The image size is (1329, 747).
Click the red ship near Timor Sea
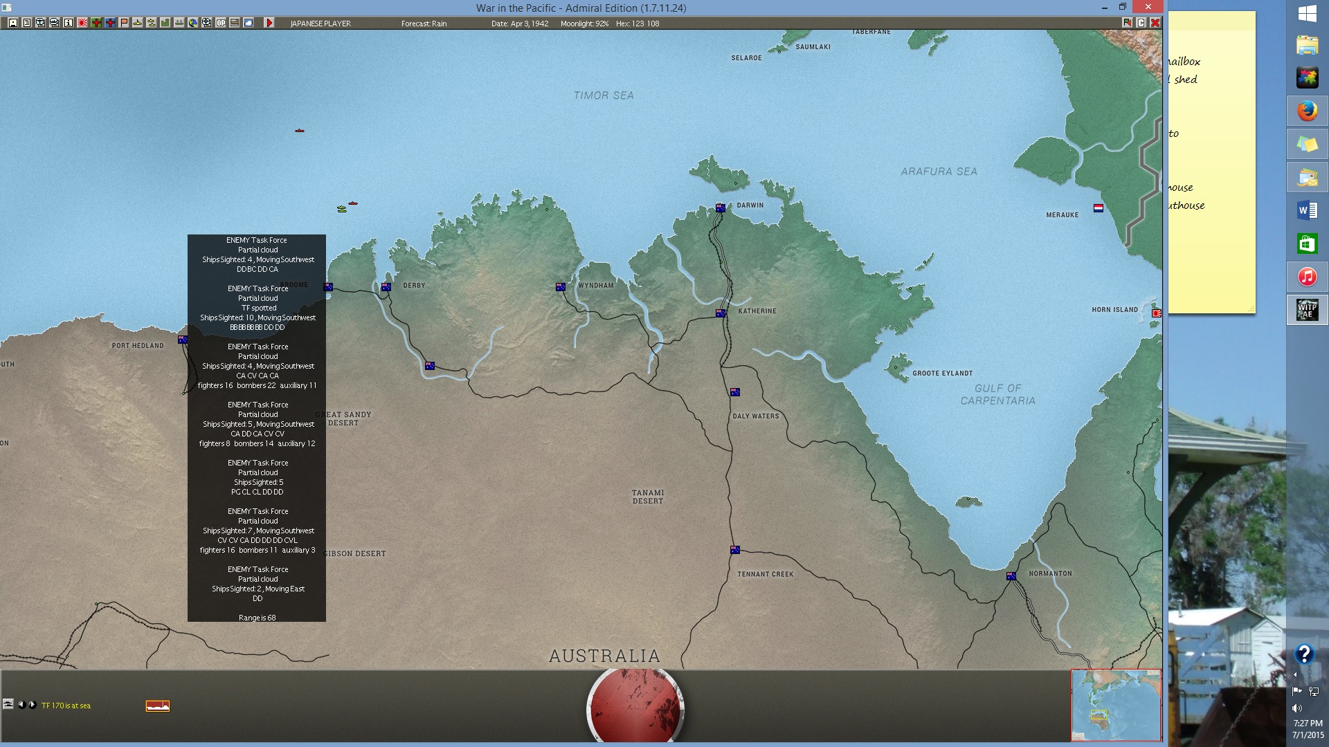pos(300,130)
